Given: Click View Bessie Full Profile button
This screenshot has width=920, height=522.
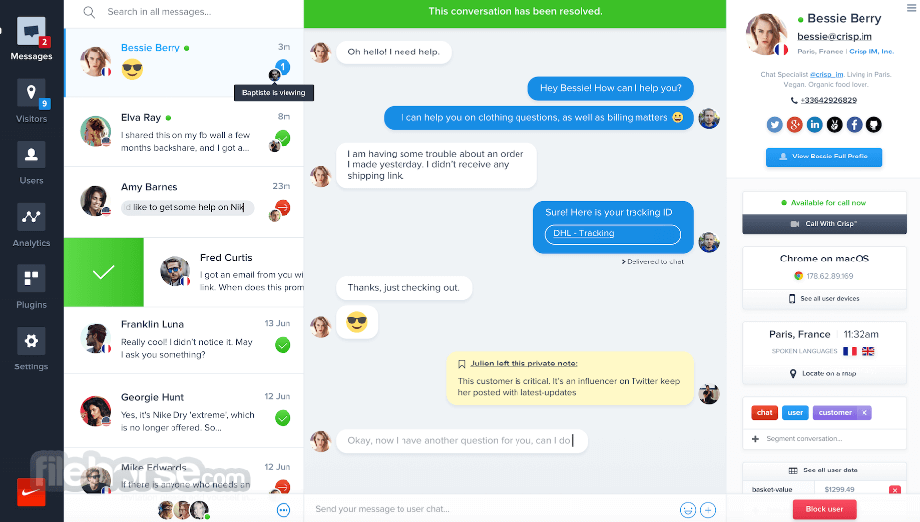Looking at the screenshot, I should pyautogui.click(x=824, y=157).
